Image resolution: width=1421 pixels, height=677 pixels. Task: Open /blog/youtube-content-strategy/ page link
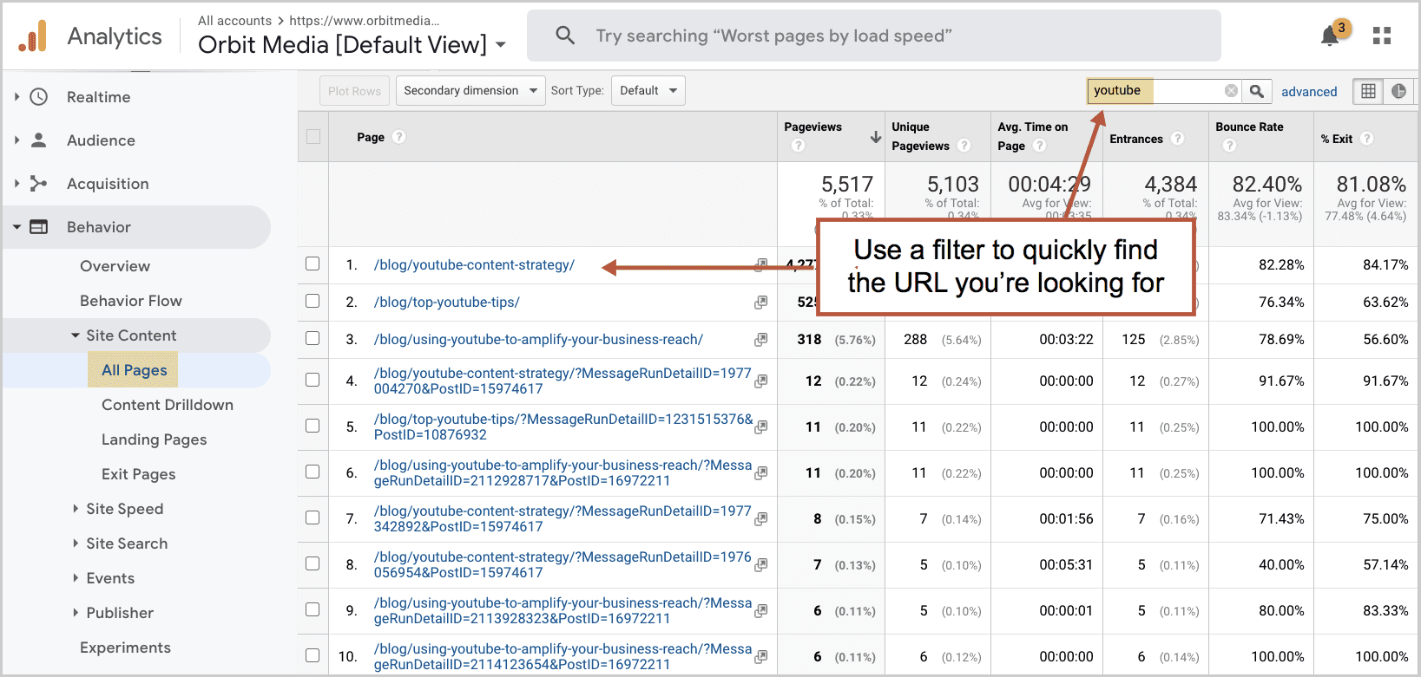pyautogui.click(x=474, y=265)
